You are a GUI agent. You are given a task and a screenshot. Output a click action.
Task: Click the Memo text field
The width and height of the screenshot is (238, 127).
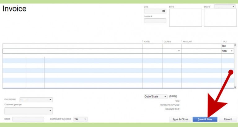(x=28, y=119)
